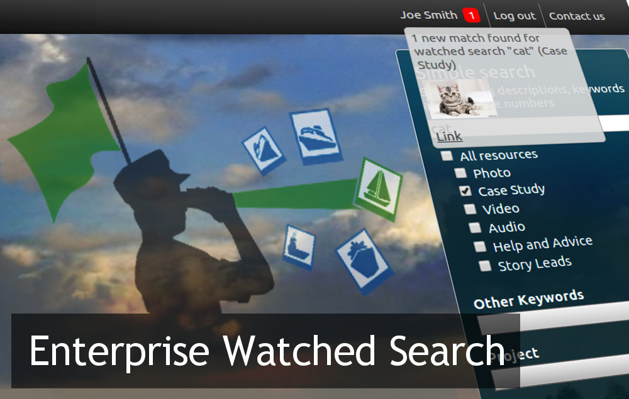Uncheck the Case Study checkbox
The height and width of the screenshot is (399, 629).
click(465, 190)
